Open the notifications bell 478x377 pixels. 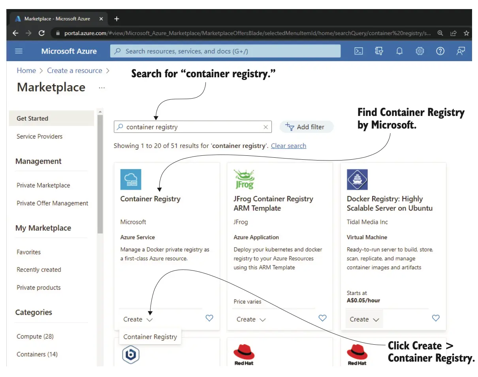(399, 51)
